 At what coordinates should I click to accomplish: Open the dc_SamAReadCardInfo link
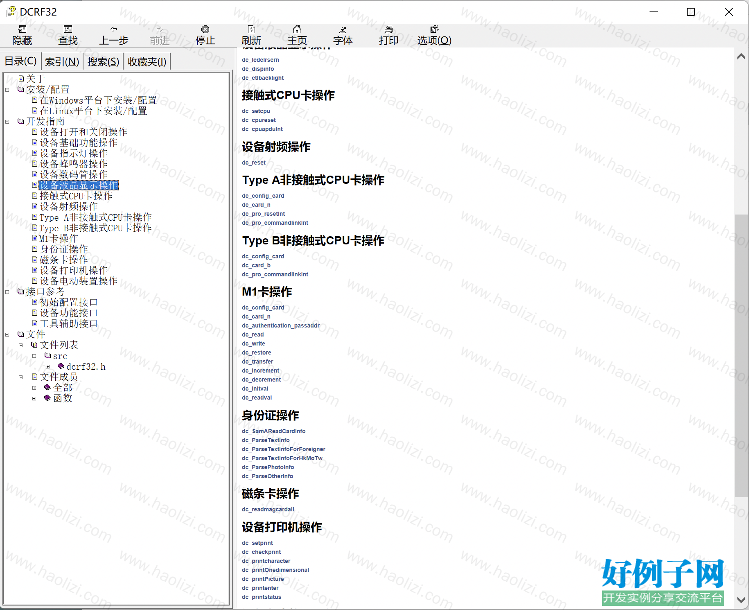coord(273,431)
